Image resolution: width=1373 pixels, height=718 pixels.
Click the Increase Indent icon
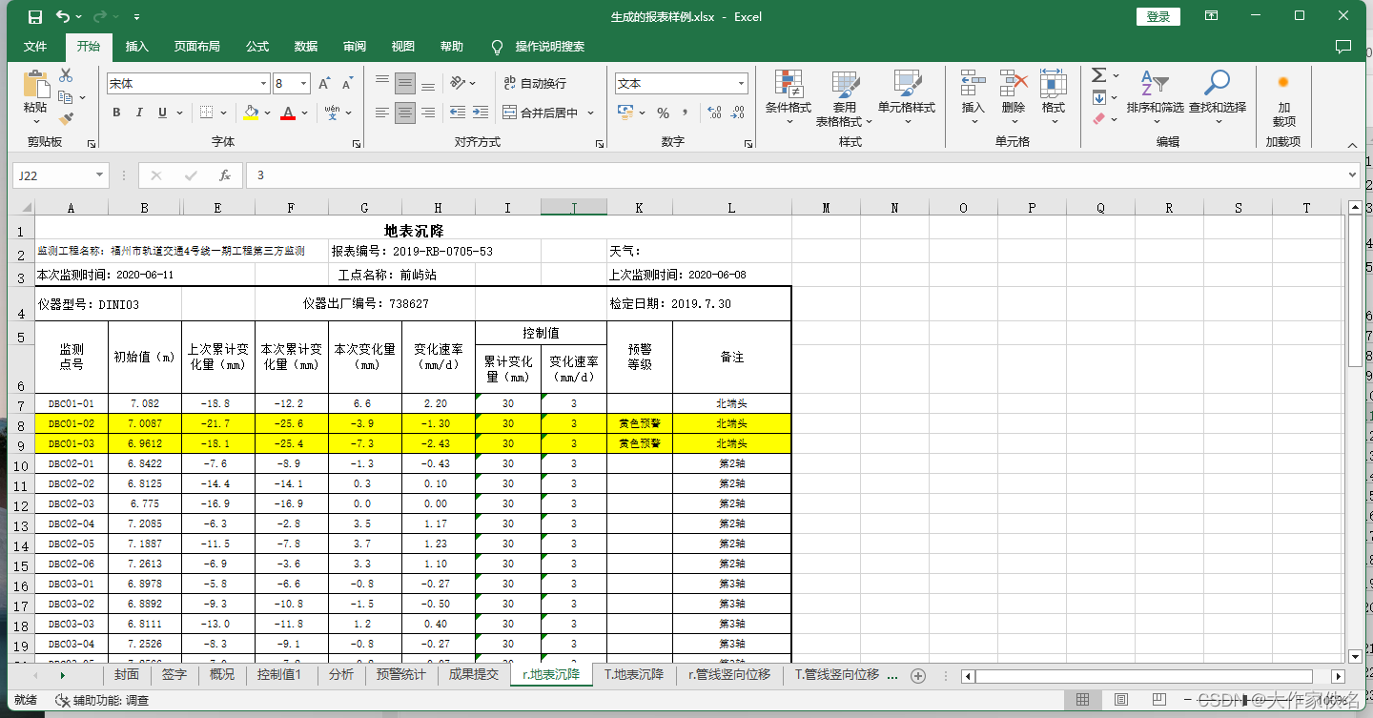pos(480,113)
